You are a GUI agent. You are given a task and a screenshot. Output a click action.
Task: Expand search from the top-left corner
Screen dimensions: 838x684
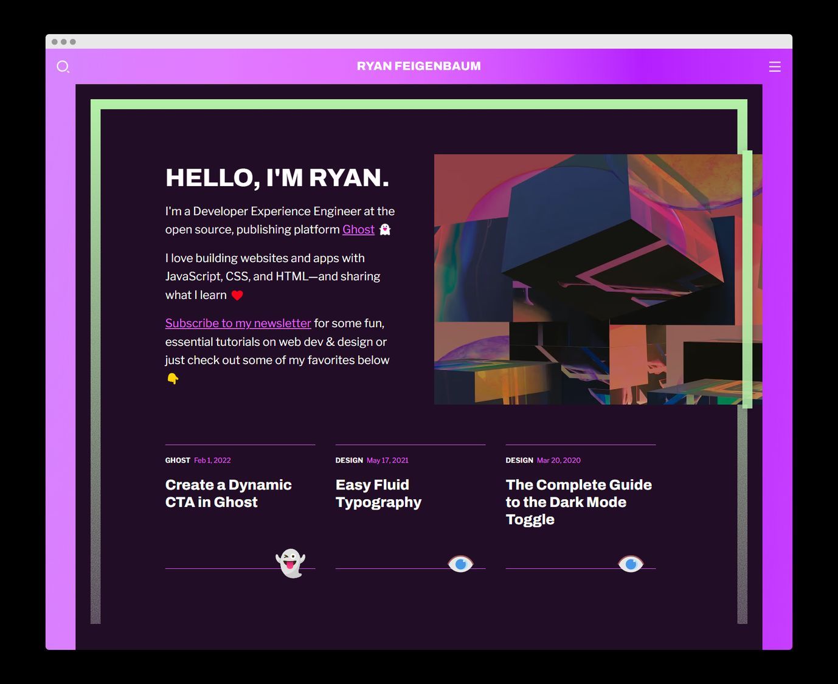tap(63, 67)
